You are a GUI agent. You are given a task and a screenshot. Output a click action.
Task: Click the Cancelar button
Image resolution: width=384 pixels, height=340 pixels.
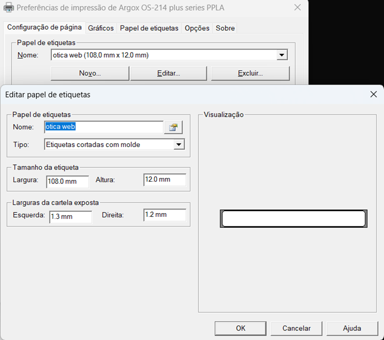point(296,328)
